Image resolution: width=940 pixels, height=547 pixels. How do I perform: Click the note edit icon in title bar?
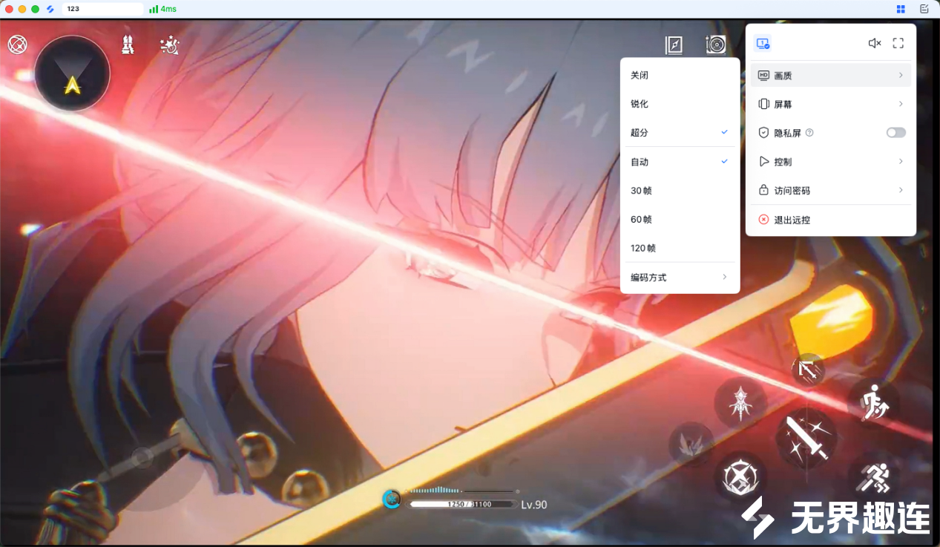tap(924, 9)
